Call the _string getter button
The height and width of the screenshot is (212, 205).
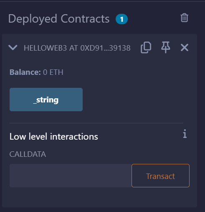46,100
